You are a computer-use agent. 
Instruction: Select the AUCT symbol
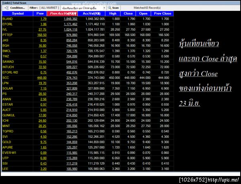coord(6,110)
